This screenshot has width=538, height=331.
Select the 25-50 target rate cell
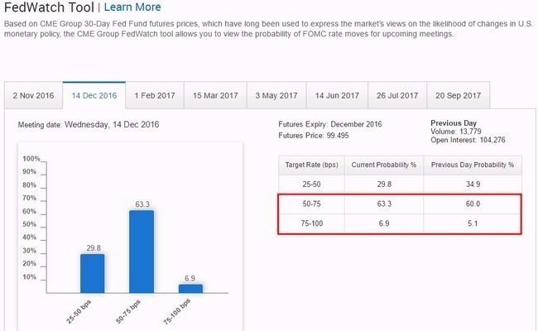311,185
